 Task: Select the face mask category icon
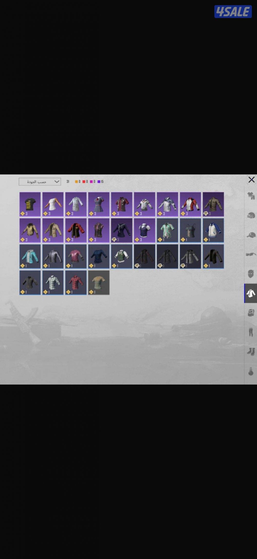pos(251,274)
